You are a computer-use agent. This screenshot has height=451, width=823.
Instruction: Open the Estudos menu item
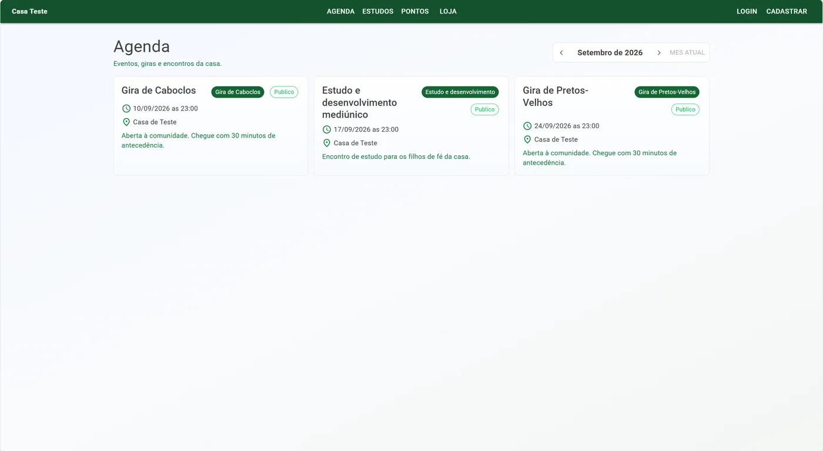coord(378,11)
